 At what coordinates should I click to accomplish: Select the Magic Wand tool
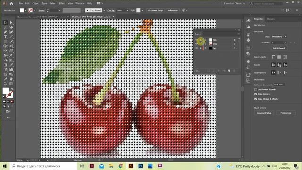[x=5, y=27]
